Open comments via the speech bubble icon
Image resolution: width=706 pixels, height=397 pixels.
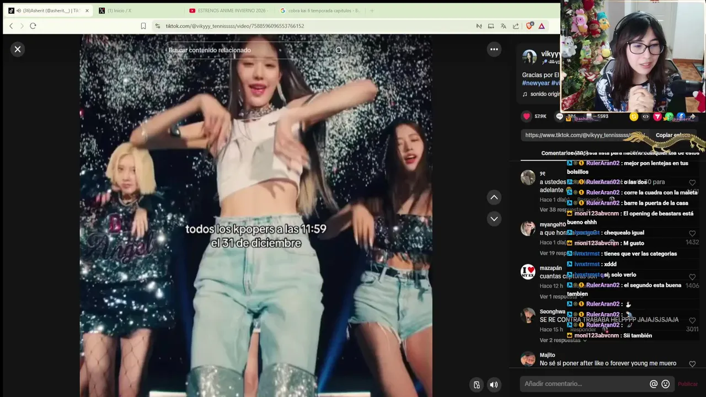pos(559,116)
